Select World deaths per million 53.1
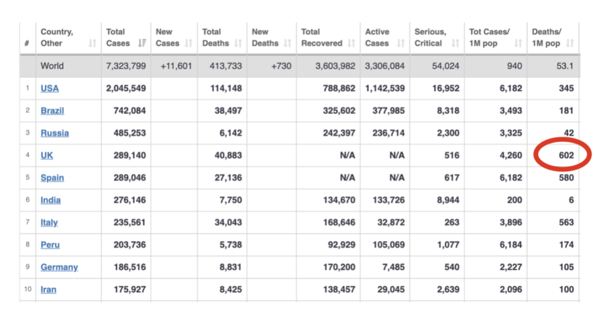Image resolution: width=597 pixels, height=314 pixels. [565, 66]
